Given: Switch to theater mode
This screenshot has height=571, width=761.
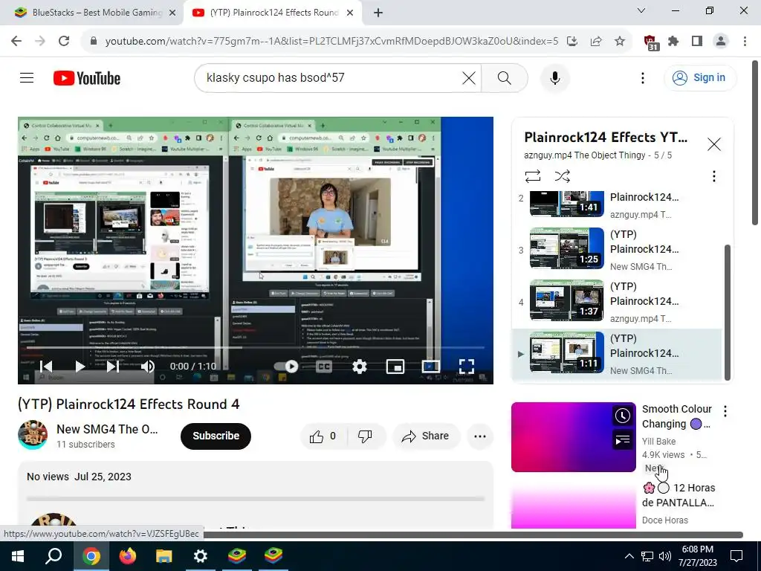Looking at the screenshot, I should click(x=430, y=366).
